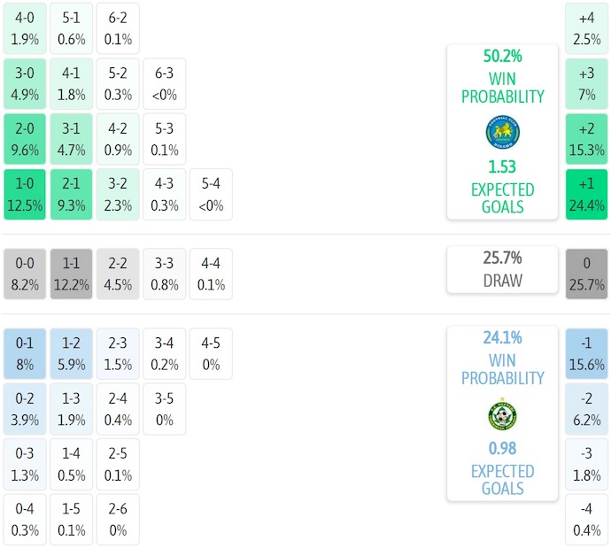This screenshot has width=611, height=548.
Task: Click the Dinamo club crest logo
Action: [502, 132]
